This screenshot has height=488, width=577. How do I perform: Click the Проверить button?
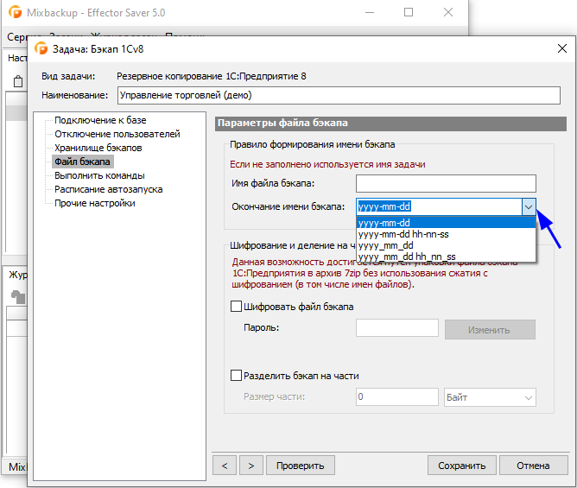click(x=301, y=466)
